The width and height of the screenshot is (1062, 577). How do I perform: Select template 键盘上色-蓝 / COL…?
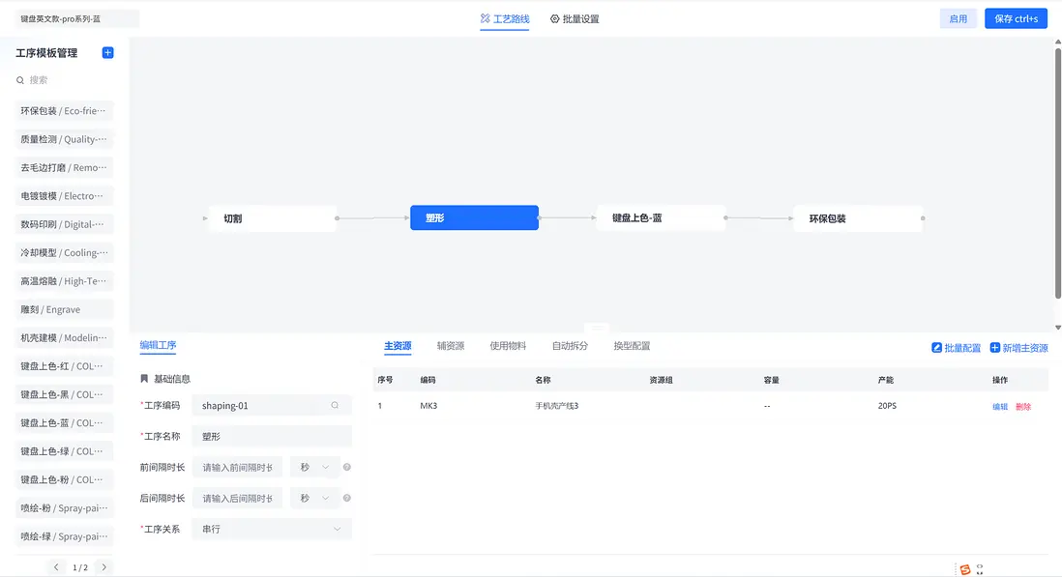(65, 423)
